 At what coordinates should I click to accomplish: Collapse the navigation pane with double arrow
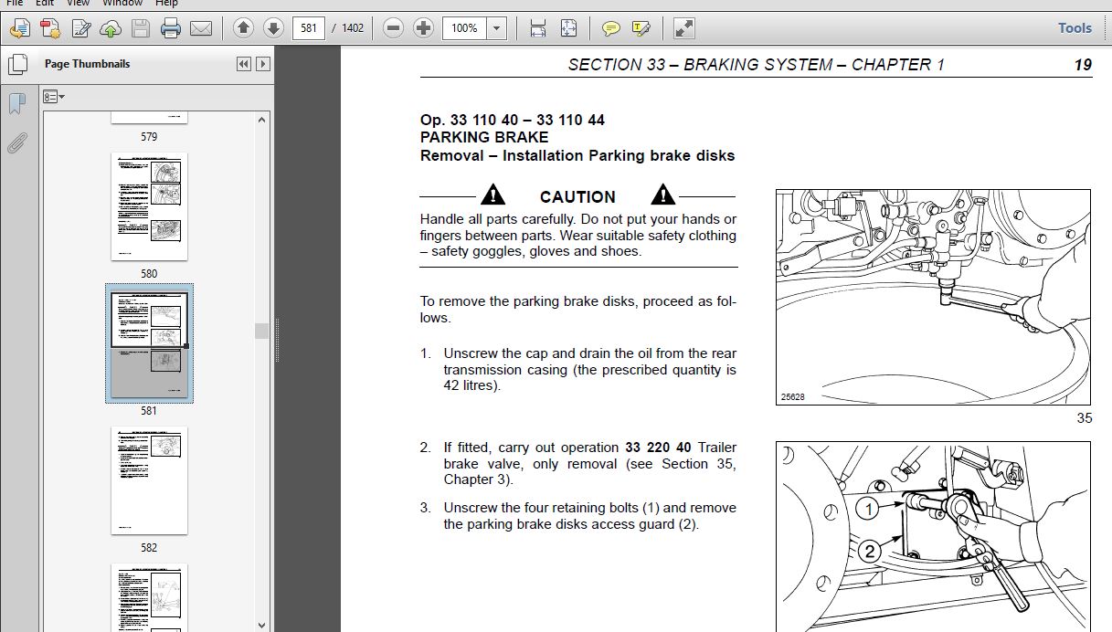[x=243, y=64]
